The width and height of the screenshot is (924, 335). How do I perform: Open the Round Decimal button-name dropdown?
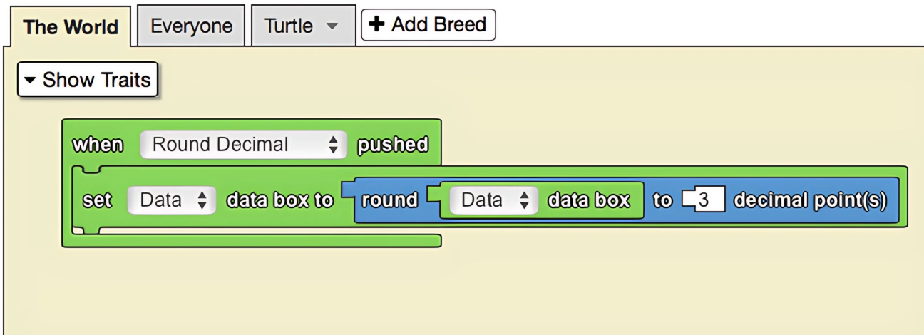click(243, 145)
